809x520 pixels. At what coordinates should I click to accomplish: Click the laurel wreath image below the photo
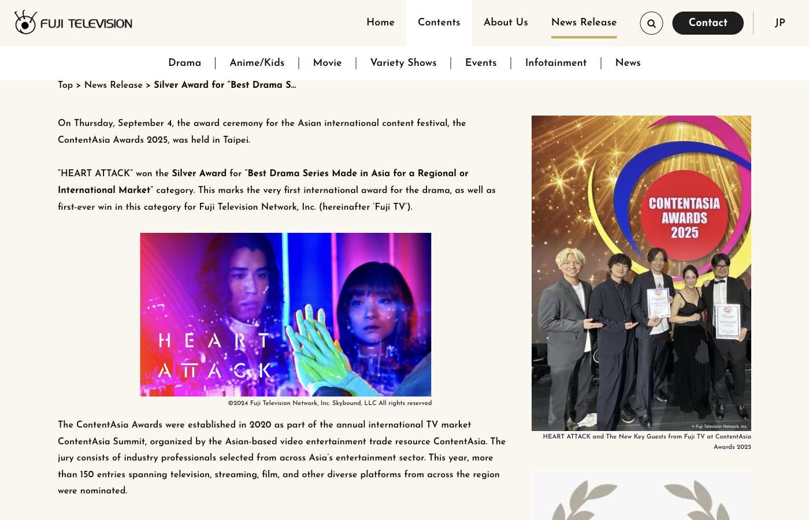[641, 496]
